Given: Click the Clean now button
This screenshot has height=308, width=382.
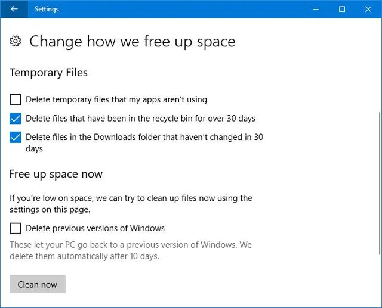Looking at the screenshot, I should 38,284.
